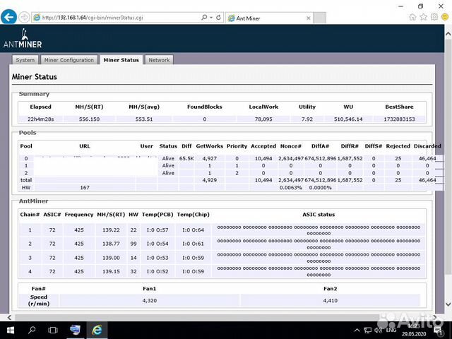Click the FoundBlocks column header
Viewport: 452px width, 339px height.
coord(204,107)
